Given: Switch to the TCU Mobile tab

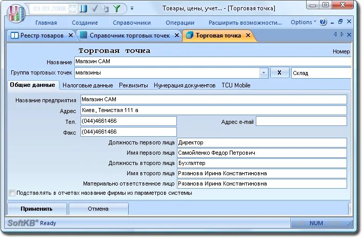Looking at the screenshot, I should 236,85.
